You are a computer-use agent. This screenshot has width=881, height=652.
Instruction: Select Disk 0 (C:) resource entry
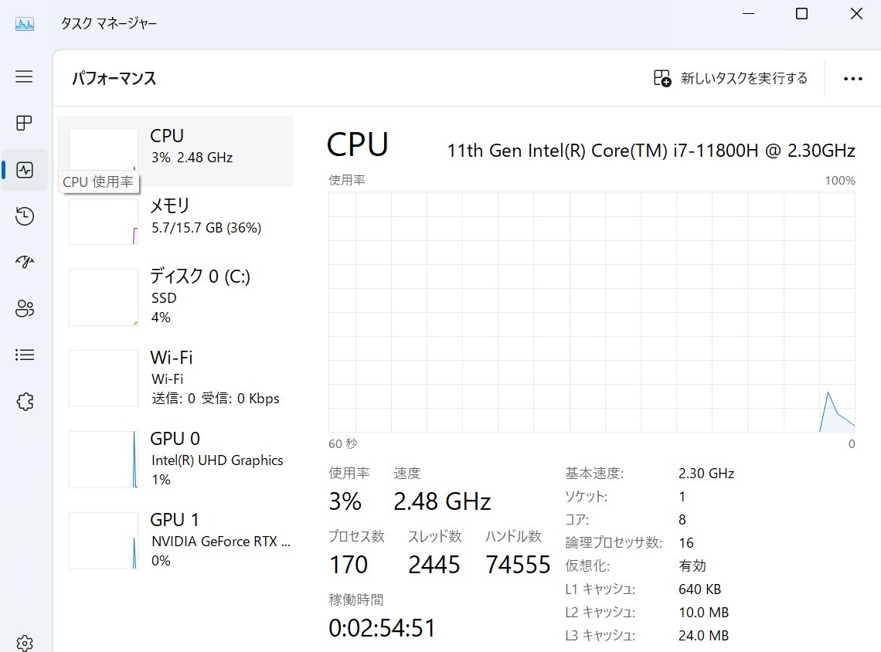(x=175, y=297)
